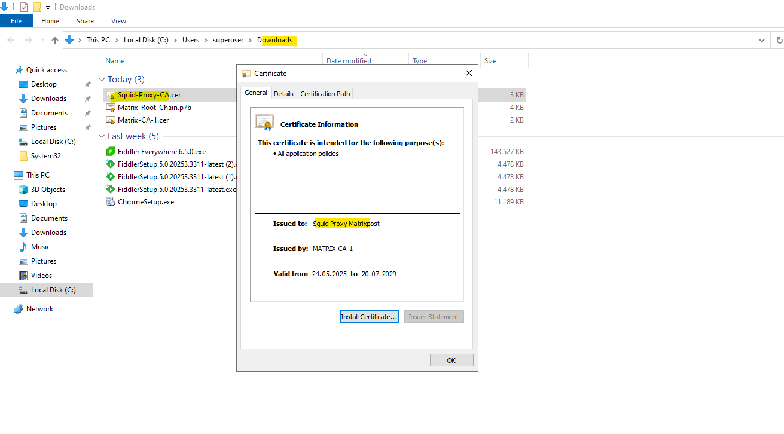Select Documents under This PC
This screenshot has height=434, width=784.
pyautogui.click(x=49, y=218)
